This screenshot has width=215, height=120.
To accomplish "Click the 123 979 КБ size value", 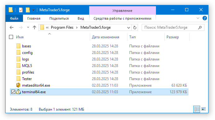I will point(178,92).
